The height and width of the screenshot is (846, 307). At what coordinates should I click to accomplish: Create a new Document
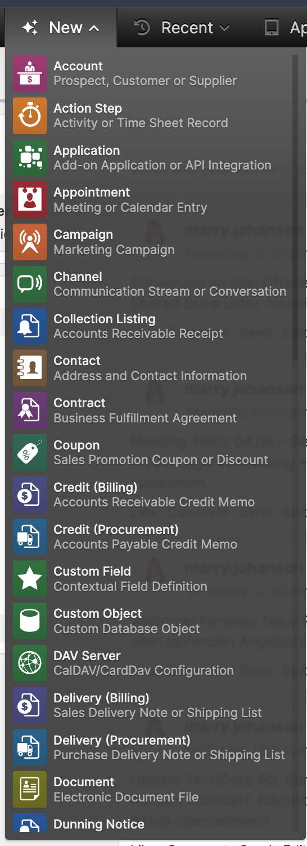click(152, 789)
